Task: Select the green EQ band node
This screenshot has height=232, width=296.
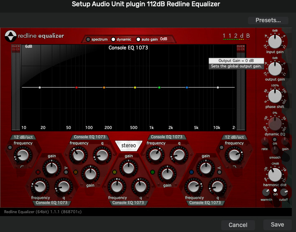Action: [159, 88]
